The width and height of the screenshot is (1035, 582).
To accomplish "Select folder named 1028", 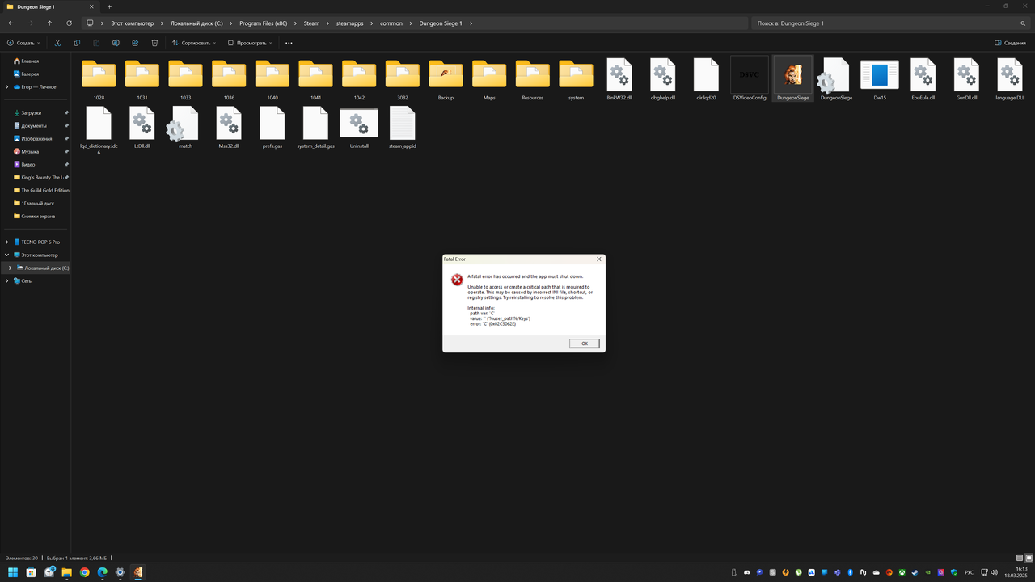I will (x=99, y=79).
